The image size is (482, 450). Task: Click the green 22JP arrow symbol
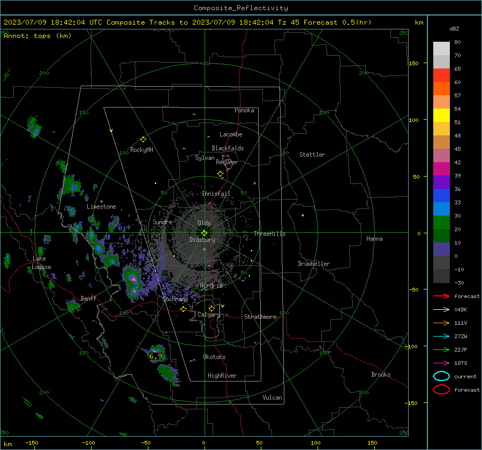tap(441, 349)
